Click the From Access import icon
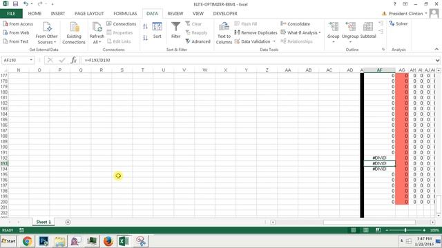 6,24
